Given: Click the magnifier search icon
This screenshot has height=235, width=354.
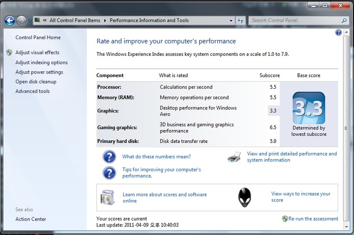Looking at the screenshot, I should point(344,21).
